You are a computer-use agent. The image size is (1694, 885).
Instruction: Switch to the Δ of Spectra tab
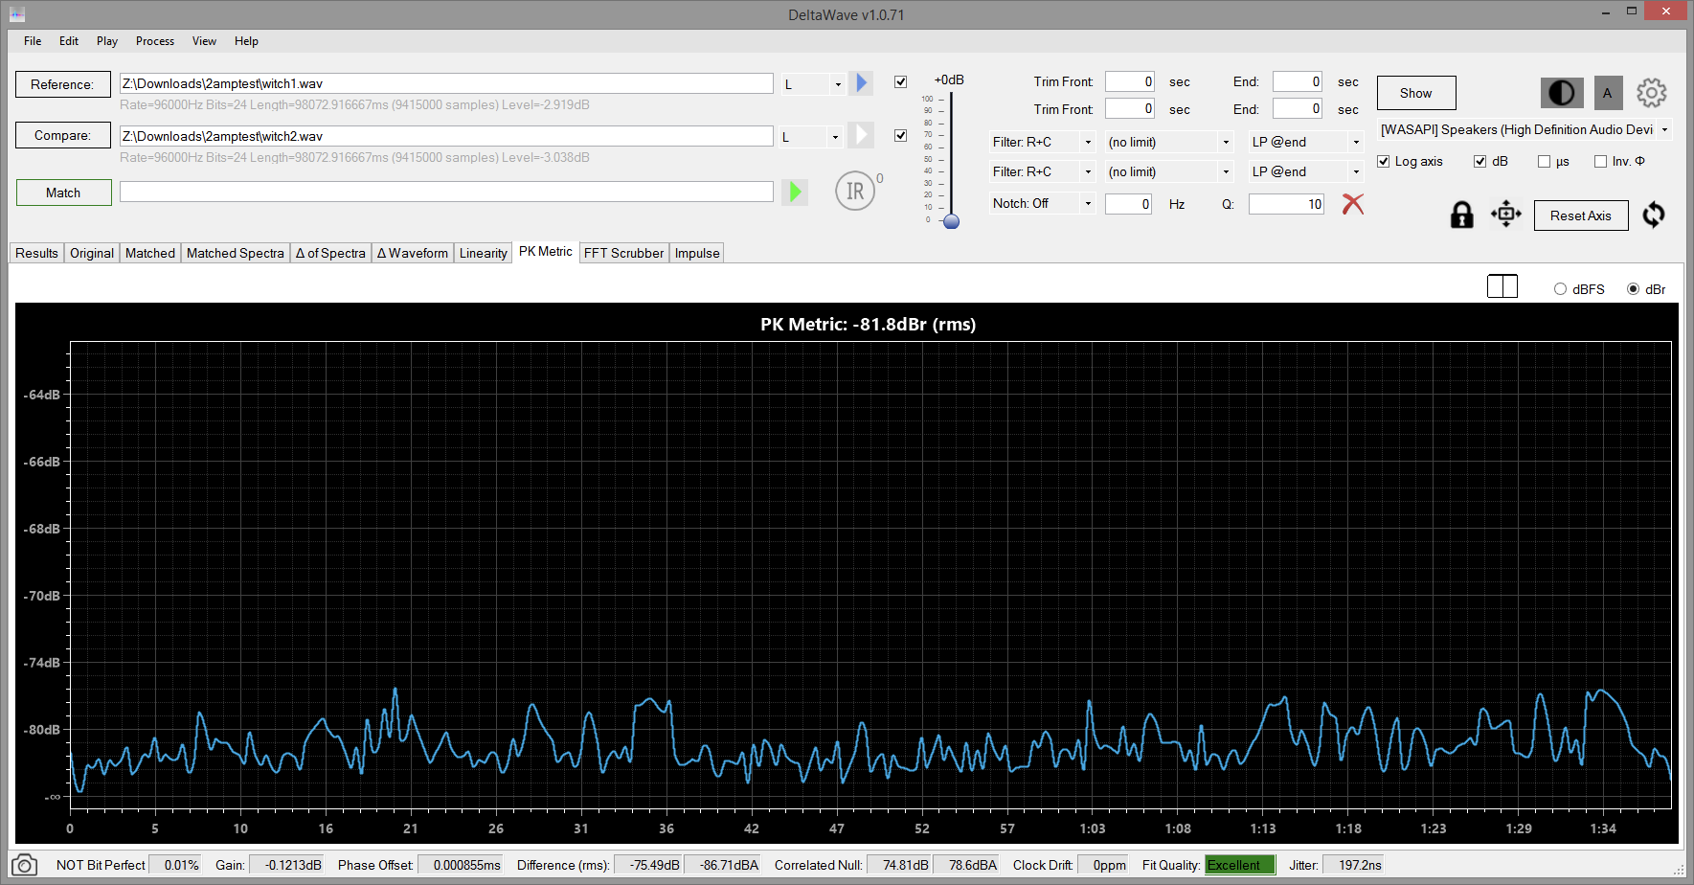coord(330,253)
